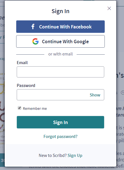Click the "New to Scribd?" text
Screen dimensions: 124x170
point(53,156)
